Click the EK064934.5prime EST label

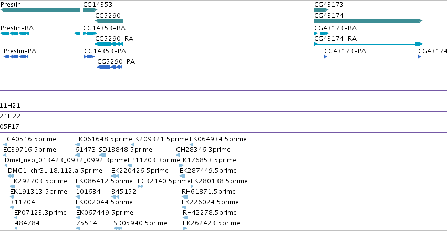coord(218,139)
